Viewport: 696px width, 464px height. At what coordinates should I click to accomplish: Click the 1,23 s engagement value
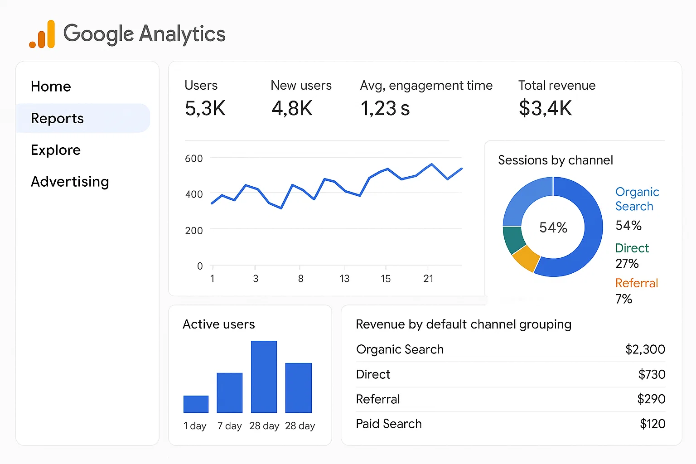point(385,108)
